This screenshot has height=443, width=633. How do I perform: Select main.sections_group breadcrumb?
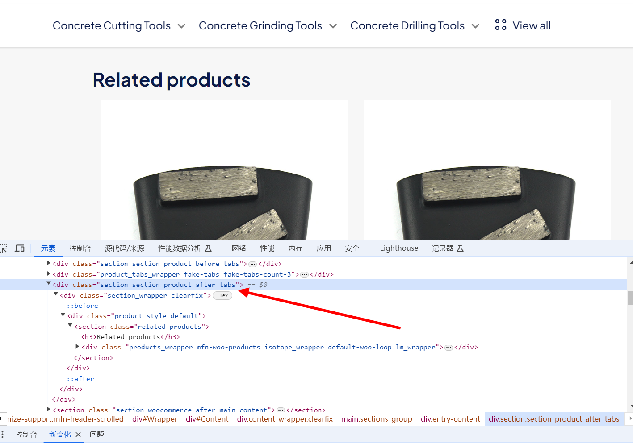pos(377,419)
